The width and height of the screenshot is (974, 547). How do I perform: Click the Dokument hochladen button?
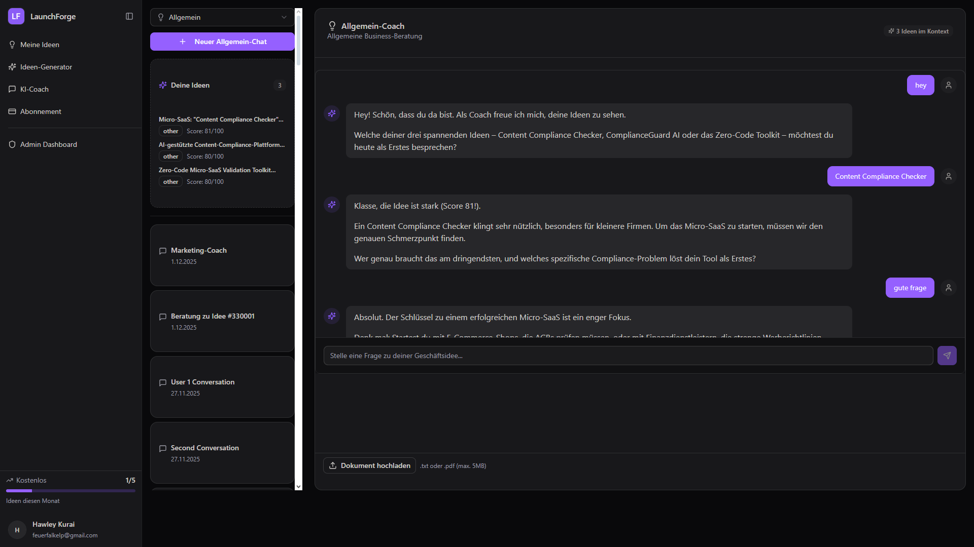point(369,465)
